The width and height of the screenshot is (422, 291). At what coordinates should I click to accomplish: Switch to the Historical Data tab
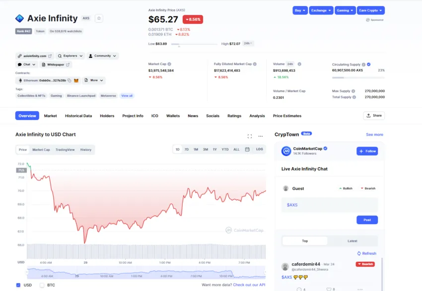point(78,116)
